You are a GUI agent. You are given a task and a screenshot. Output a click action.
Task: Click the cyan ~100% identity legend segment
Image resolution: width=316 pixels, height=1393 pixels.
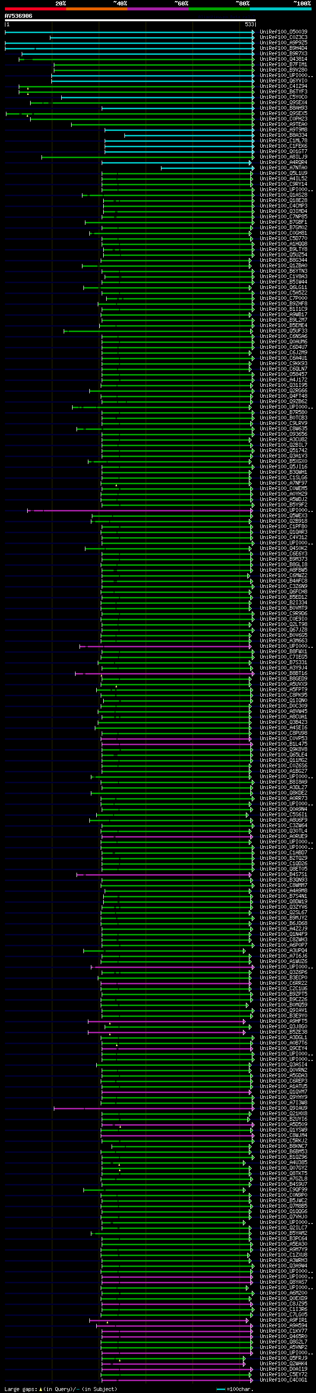(280, 9)
